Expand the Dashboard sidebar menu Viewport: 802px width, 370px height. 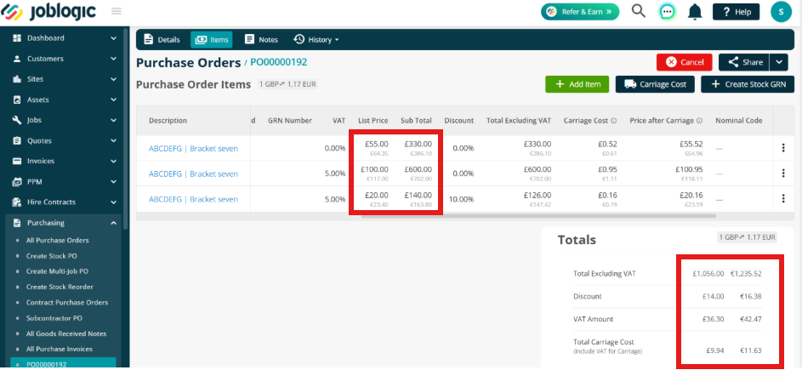(65, 38)
